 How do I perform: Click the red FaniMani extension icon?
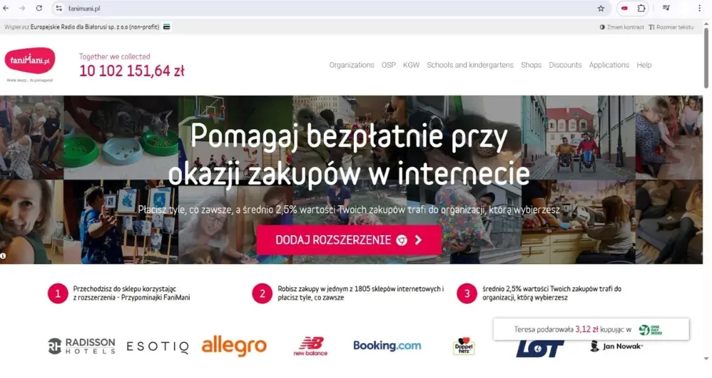click(625, 8)
